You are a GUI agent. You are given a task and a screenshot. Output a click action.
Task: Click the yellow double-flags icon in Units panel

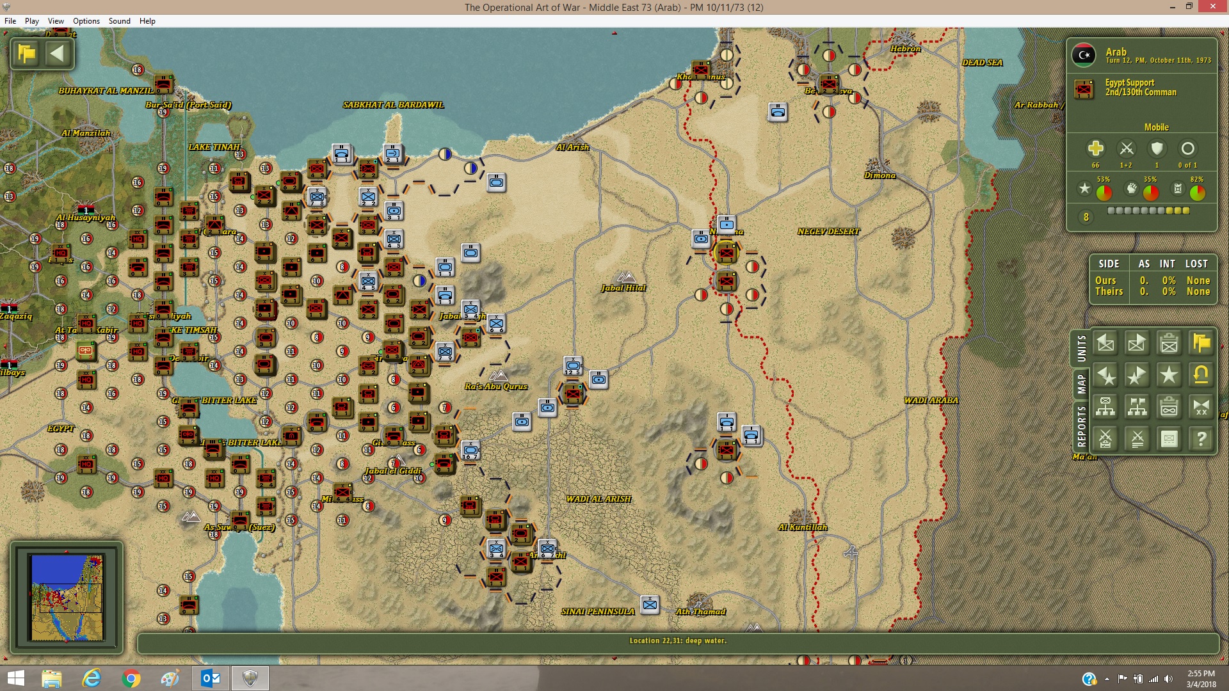pos(1201,344)
